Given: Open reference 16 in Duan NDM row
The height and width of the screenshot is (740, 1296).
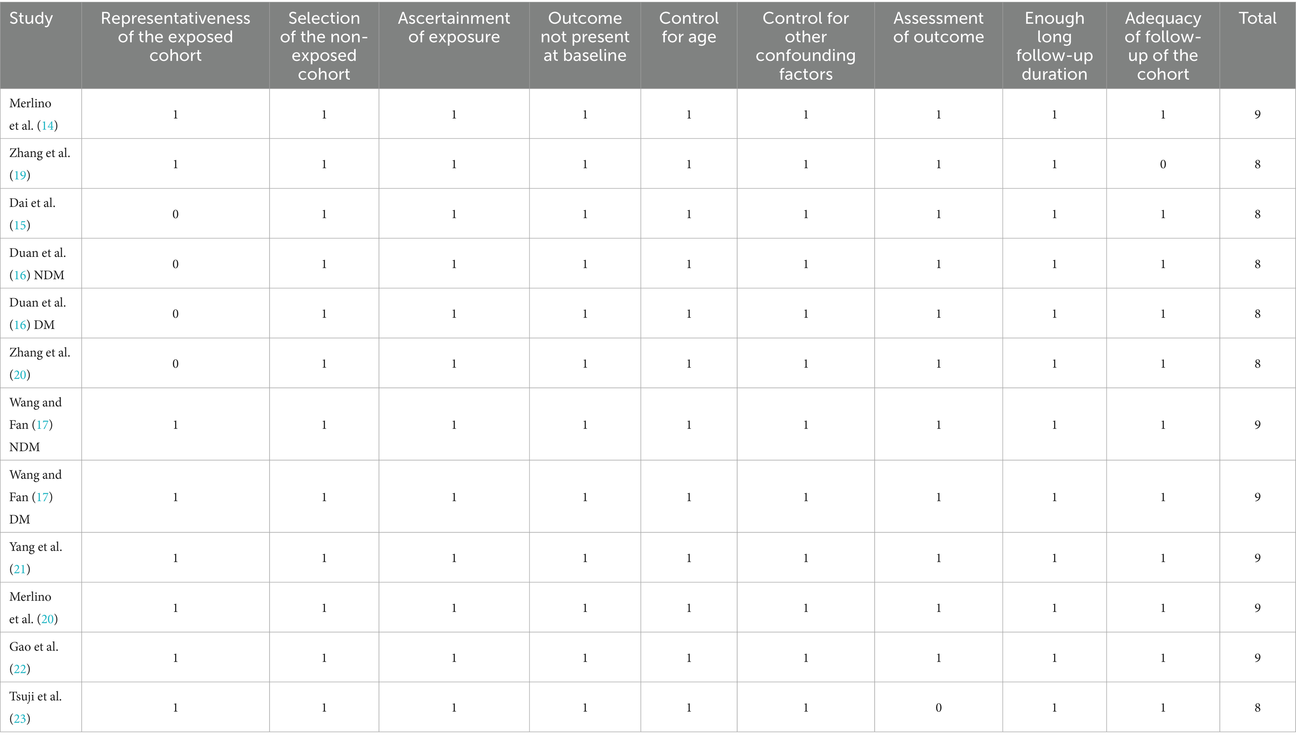Looking at the screenshot, I should [x=20, y=275].
